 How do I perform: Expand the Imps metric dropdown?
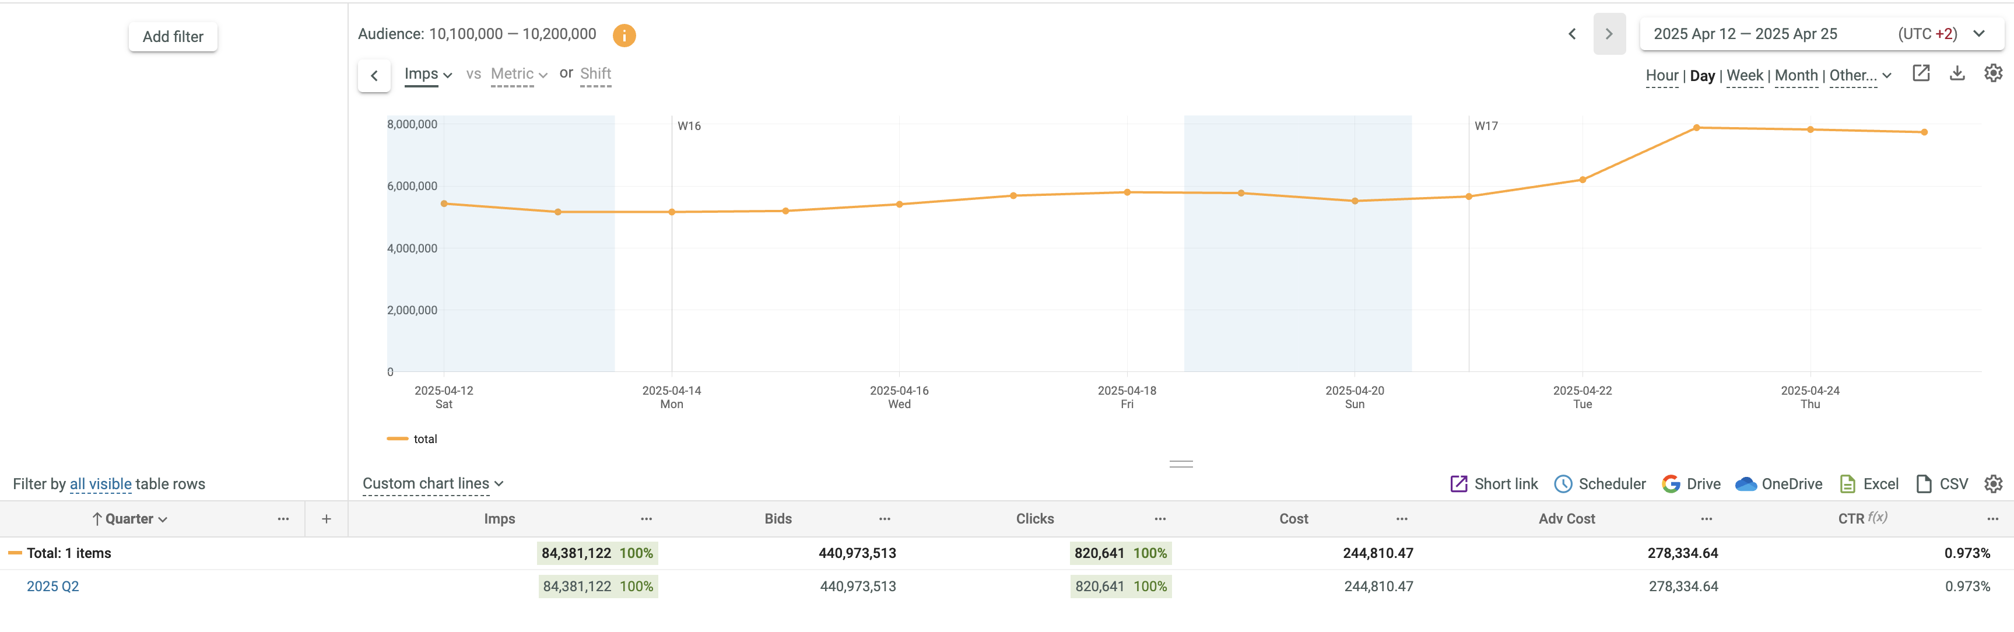pyautogui.click(x=427, y=74)
